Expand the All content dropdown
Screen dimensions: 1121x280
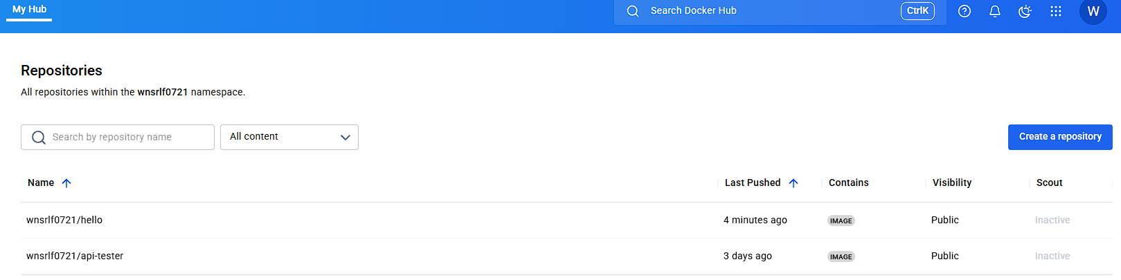289,137
